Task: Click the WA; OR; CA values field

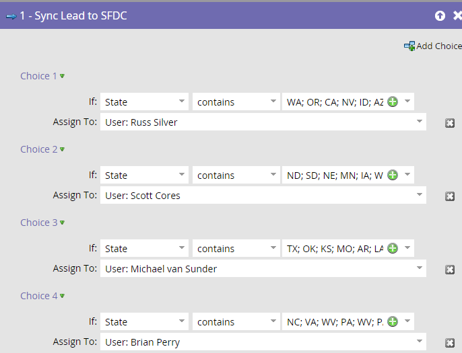Action: (335, 102)
